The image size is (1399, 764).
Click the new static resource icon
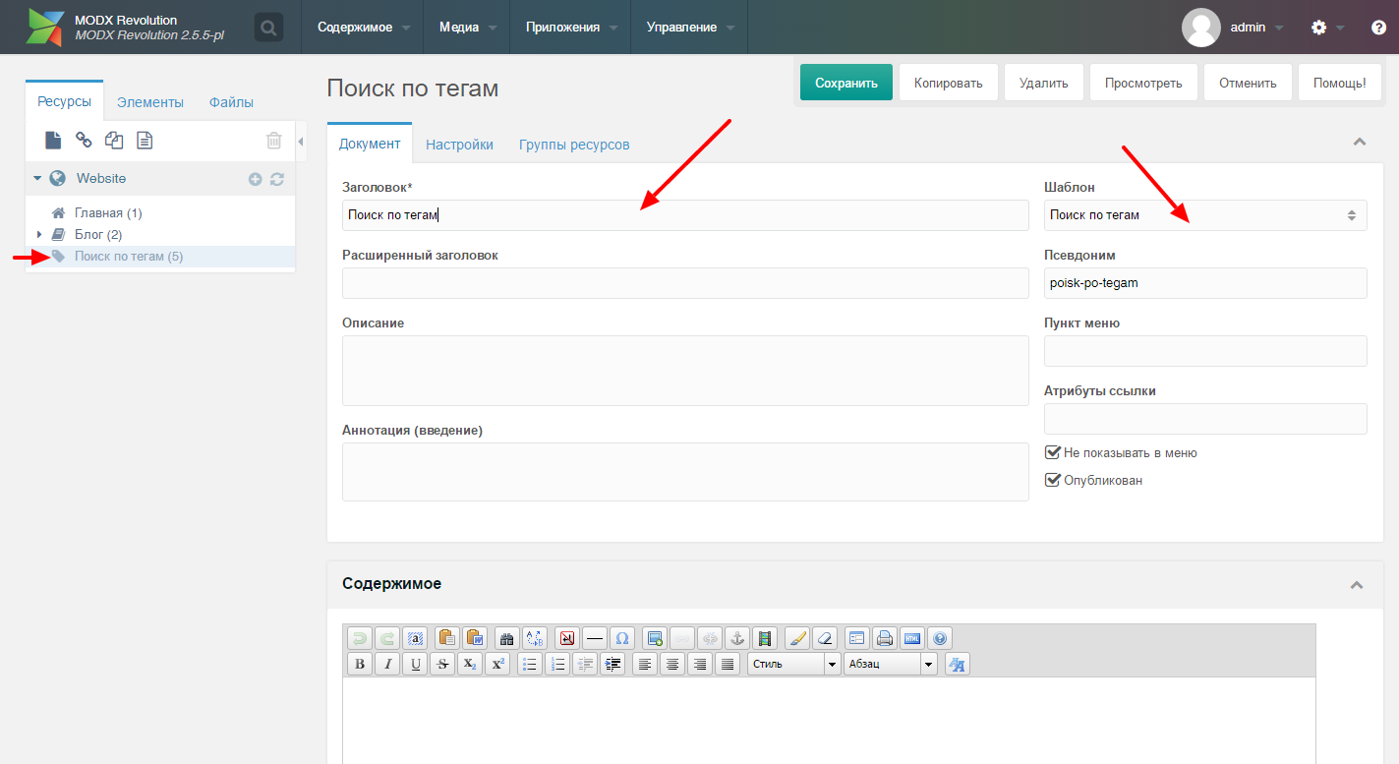click(145, 141)
